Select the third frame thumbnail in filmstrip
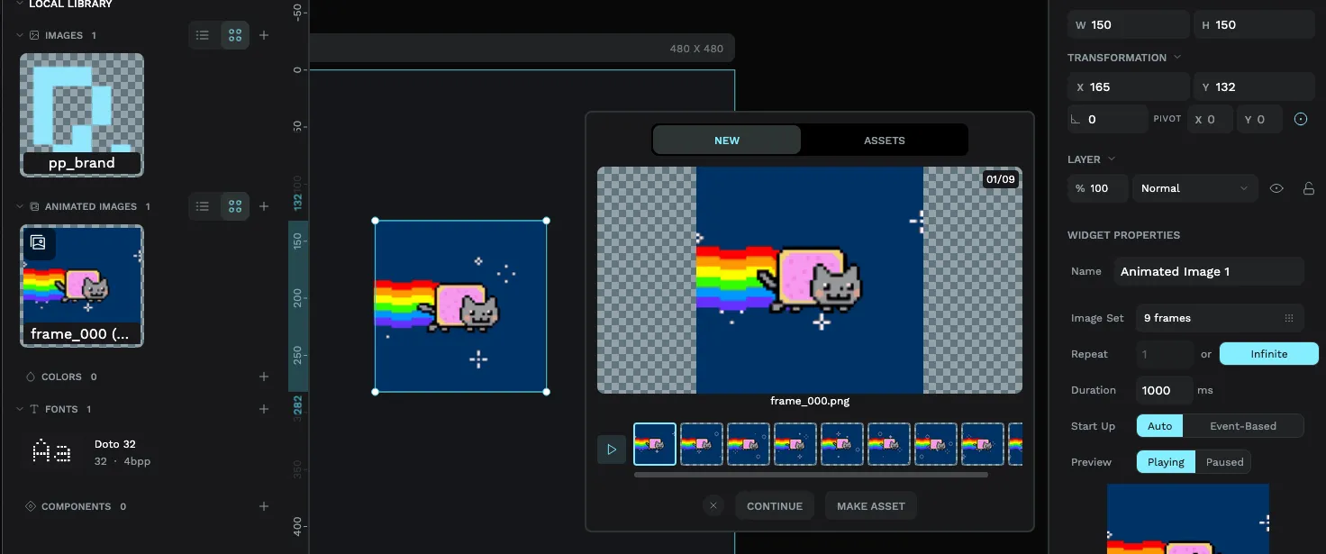The width and height of the screenshot is (1326, 554). pos(749,444)
